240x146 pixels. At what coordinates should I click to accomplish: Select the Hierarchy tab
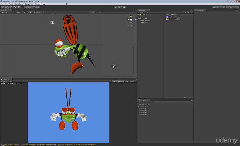pyautogui.click(x=143, y=100)
